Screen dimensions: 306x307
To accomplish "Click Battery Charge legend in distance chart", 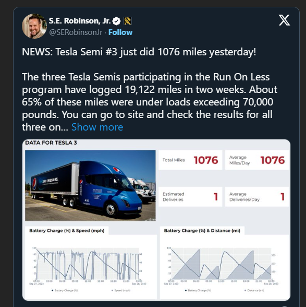I will tap(198, 290).
